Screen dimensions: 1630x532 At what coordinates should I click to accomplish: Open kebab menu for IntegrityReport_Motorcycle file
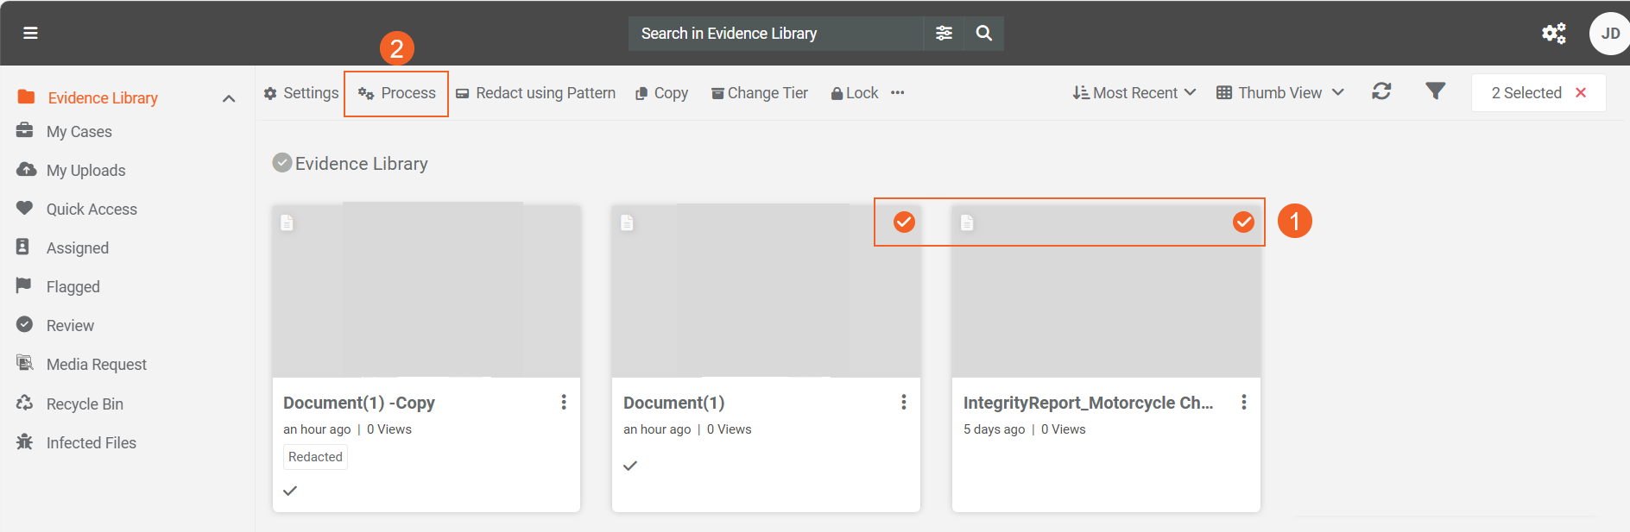click(1243, 402)
